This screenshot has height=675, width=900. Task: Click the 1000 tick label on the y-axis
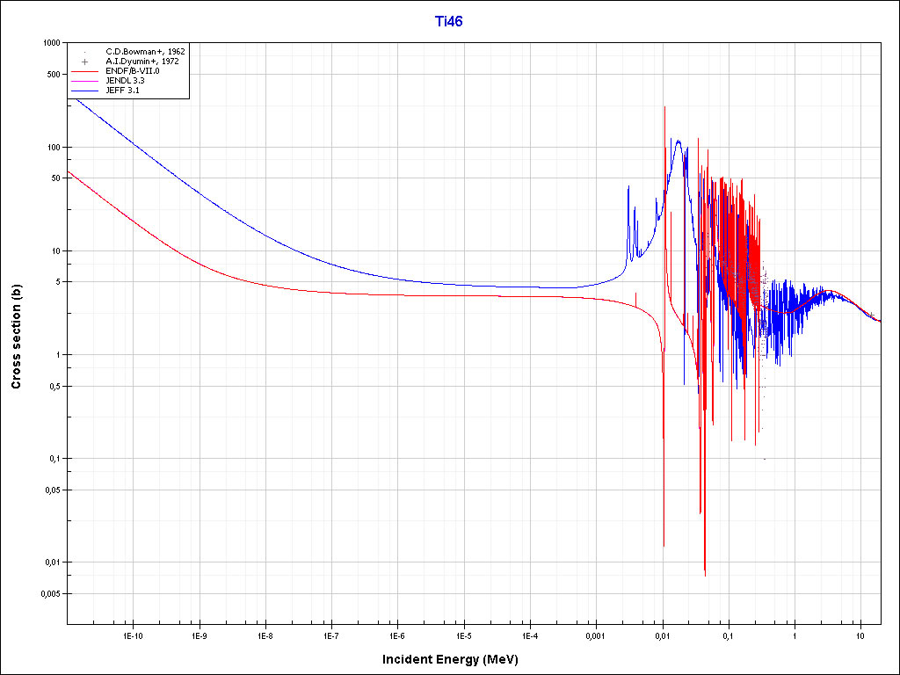[x=50, y=43]
